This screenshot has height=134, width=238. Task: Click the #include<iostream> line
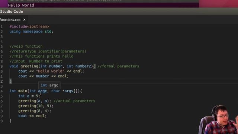tap(29, 26)
